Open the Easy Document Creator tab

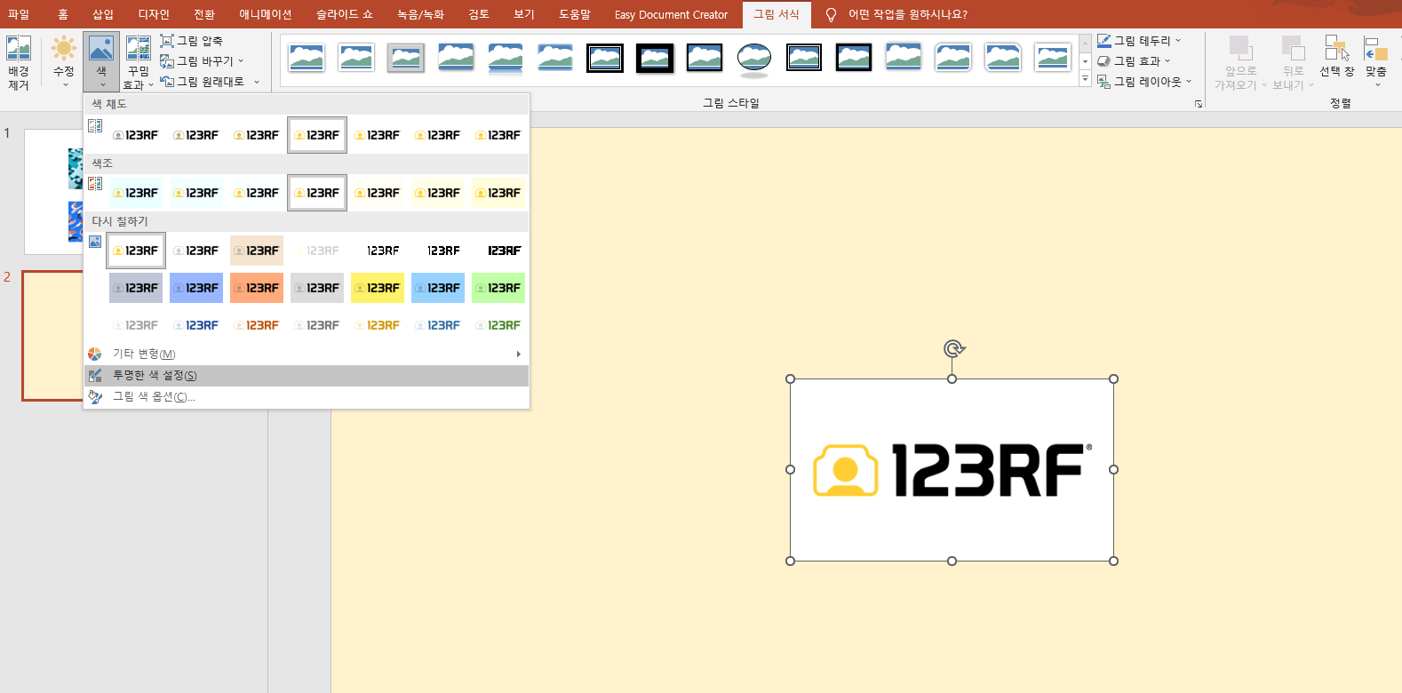click(x=671, y=14)
